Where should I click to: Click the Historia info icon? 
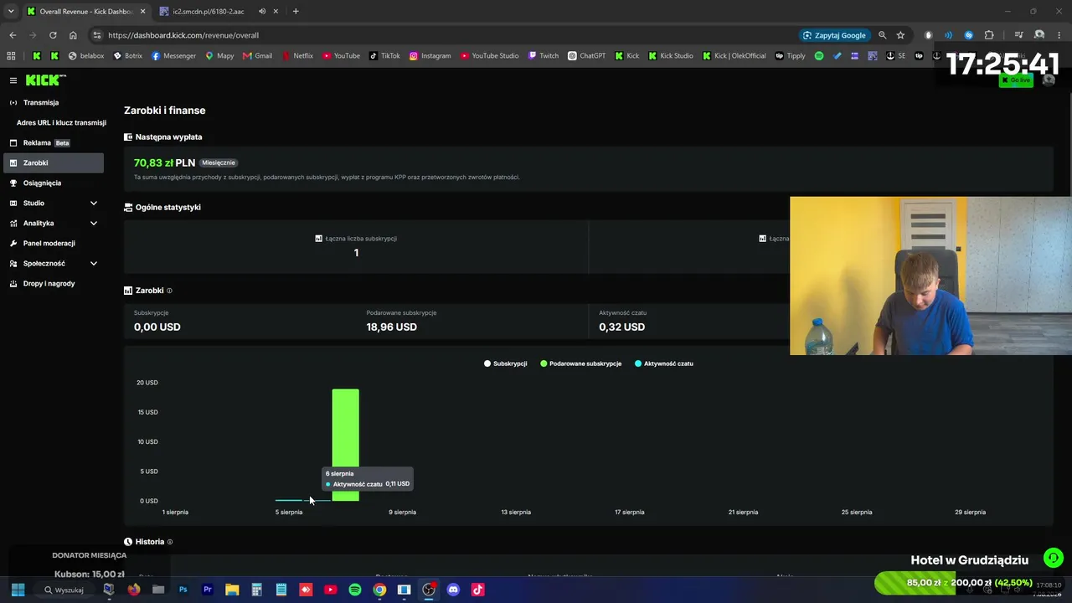(170, 542)
